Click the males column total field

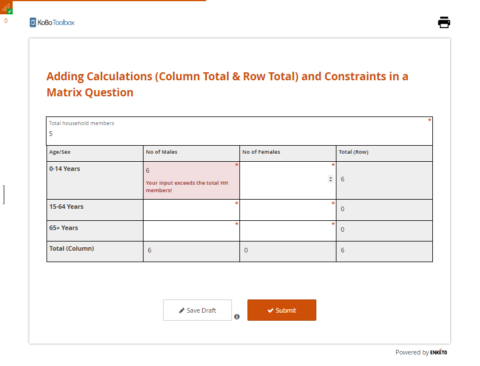coord(191,250)
